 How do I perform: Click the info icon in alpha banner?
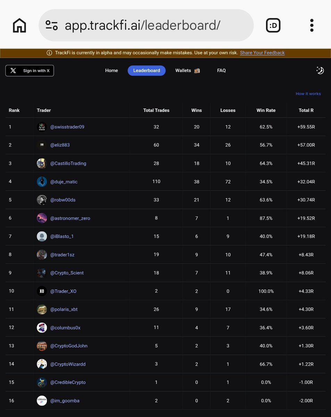(x=49, y=53)
